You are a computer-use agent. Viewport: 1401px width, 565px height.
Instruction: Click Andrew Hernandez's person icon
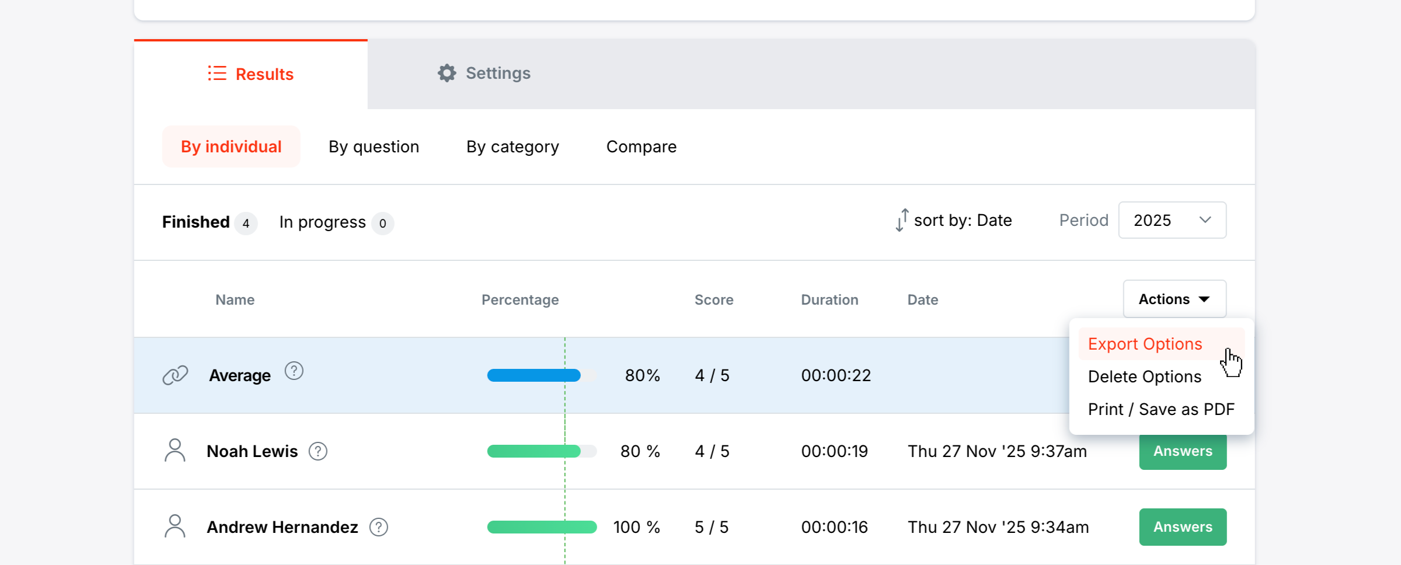(175, 526)
